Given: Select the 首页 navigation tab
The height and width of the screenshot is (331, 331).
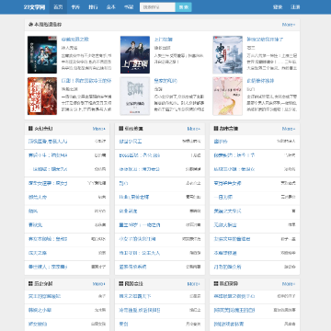Looking at the screenshot, I should click(x=58, y=7).
